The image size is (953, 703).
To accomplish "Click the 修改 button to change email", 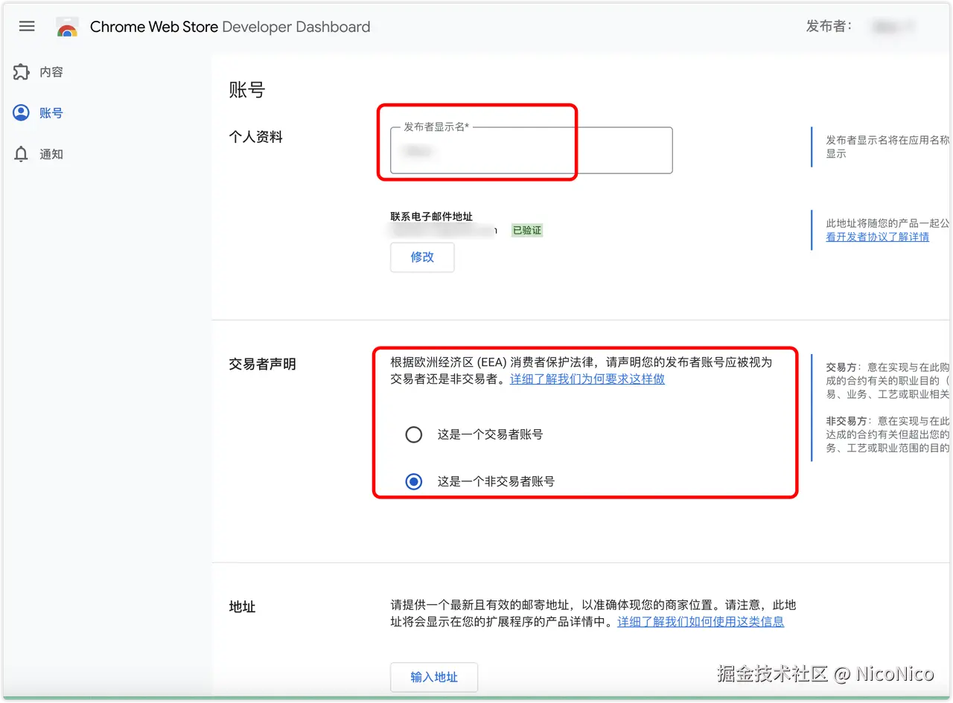I will [x=422, y=257].
